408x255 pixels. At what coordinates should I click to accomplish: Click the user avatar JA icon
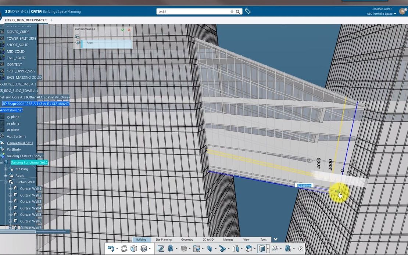coord(402,11)
